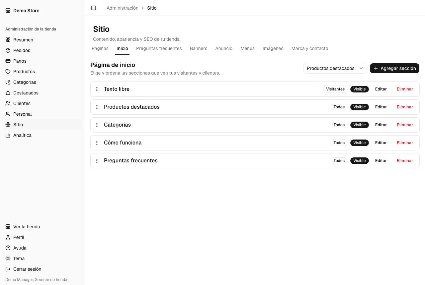The height and width of the screenshot is (285, 425).
Task: Open Pagos card icon in sidebar
Action: pyautogui.click(x=8, y=61)
